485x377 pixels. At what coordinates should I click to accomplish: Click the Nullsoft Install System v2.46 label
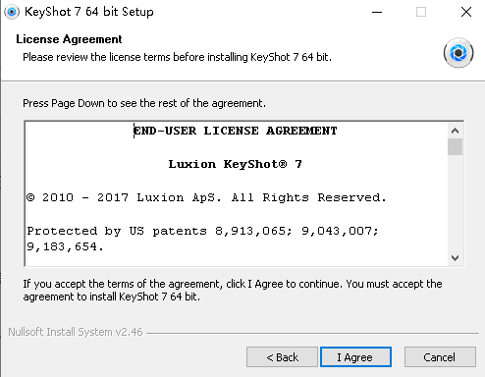[x=76, y=332]
